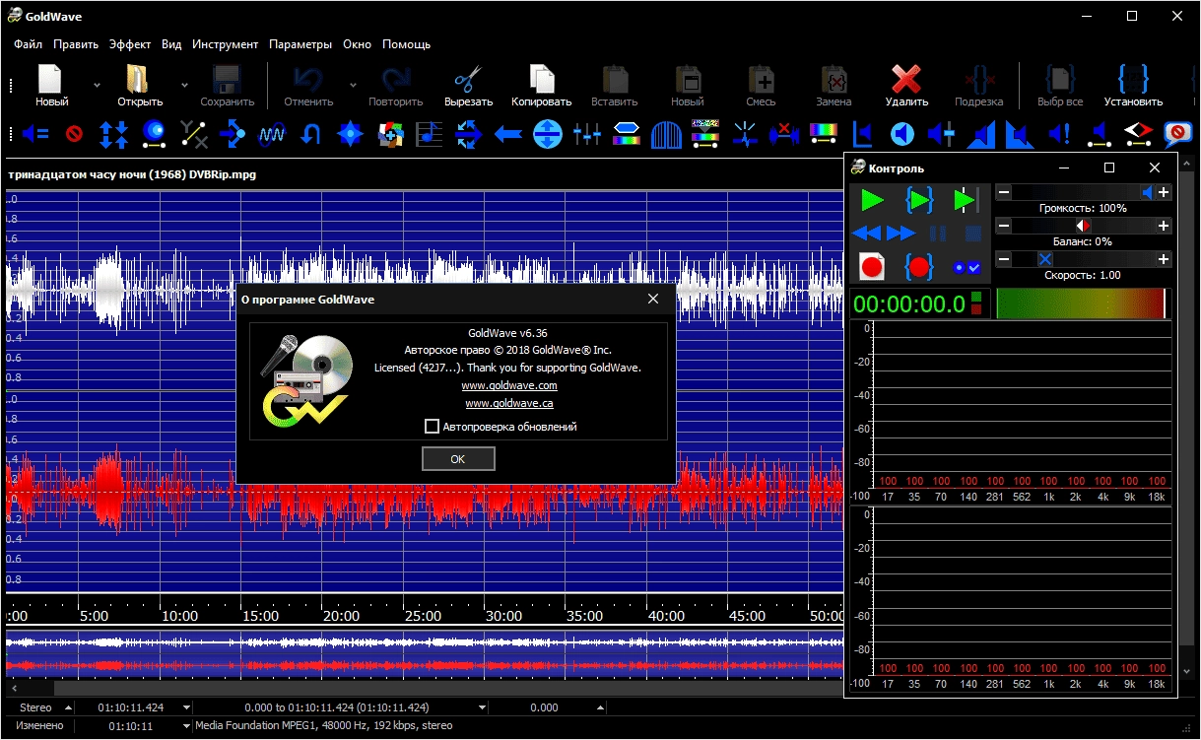Click the speaker in light blue circle icon
This screenshot has width=1201, height=740.
901,133
